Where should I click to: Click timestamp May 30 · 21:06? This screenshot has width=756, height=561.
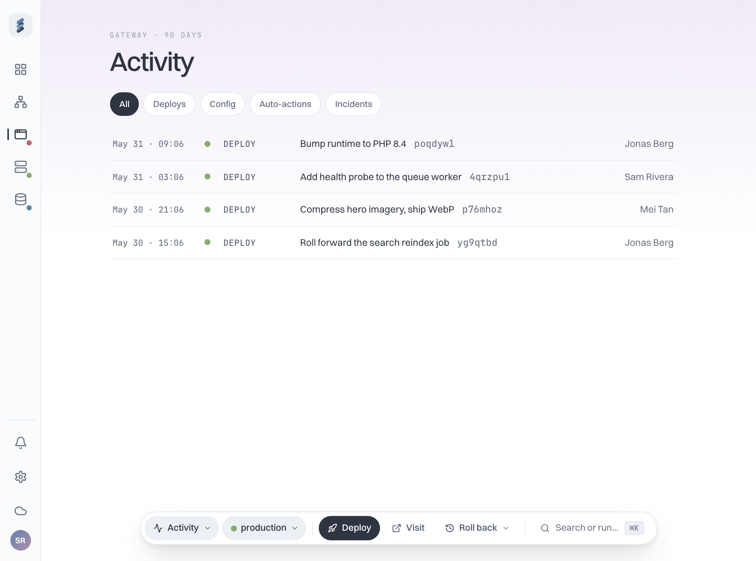click(148, 210)
